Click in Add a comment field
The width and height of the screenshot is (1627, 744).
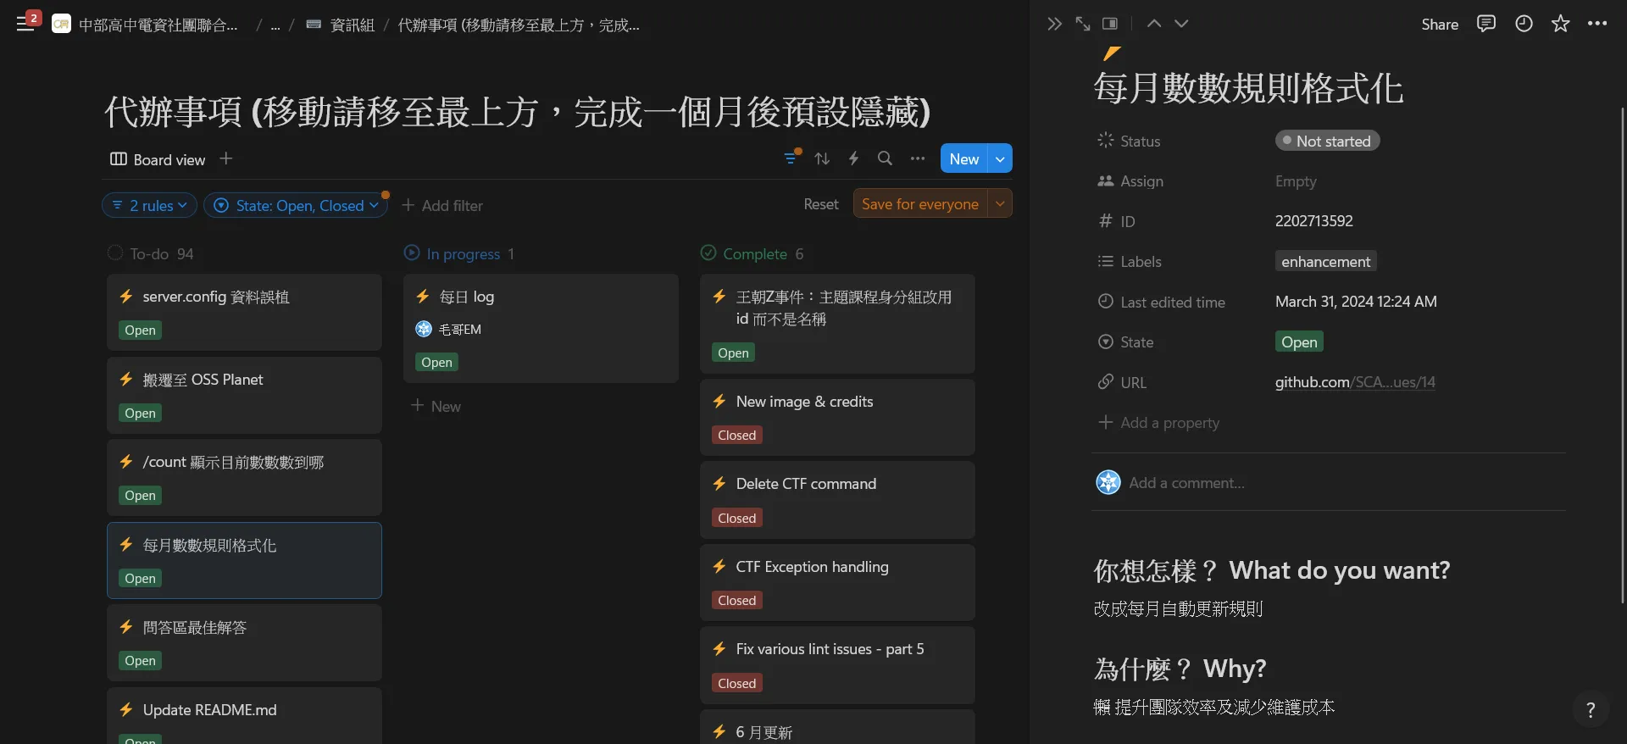coord(1186,482)
